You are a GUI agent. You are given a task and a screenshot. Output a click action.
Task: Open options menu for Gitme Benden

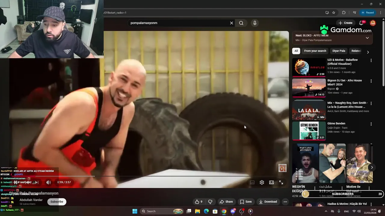tap(371, 124)
